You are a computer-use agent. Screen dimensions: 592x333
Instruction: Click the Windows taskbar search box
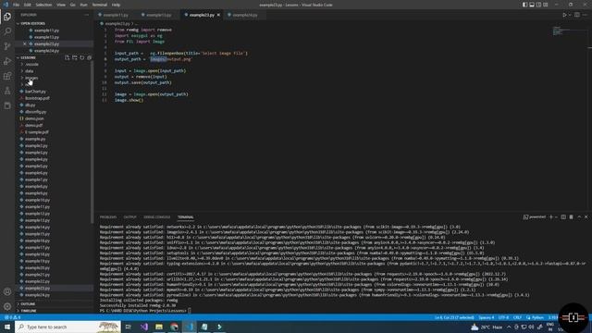68,327
